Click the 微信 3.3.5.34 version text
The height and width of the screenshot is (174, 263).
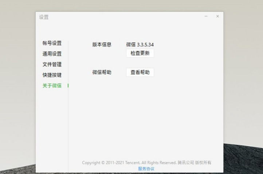pos(140,45)
